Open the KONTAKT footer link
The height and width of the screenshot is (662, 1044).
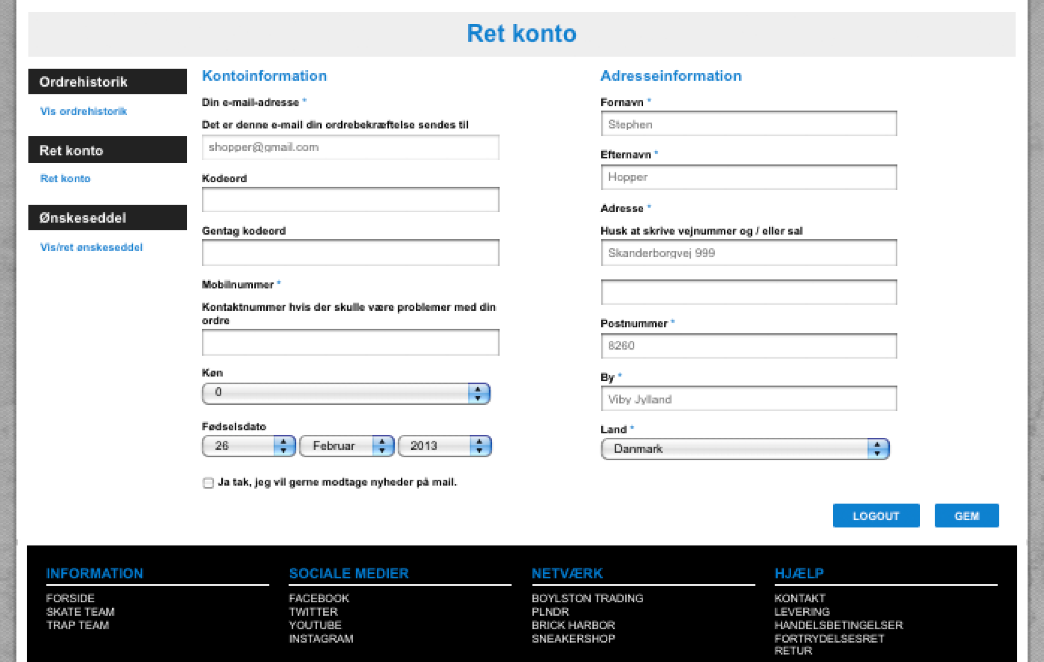pos(800,598)
